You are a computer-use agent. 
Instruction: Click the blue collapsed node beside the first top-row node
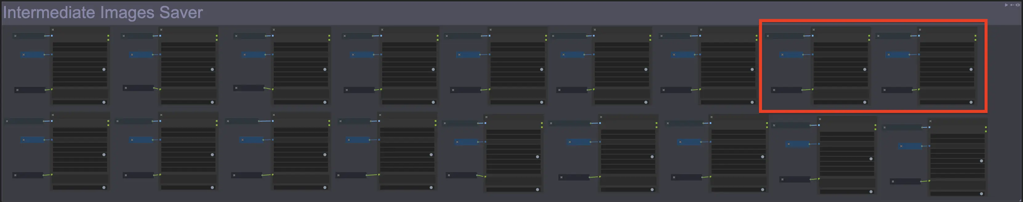(x=33, y=55)
